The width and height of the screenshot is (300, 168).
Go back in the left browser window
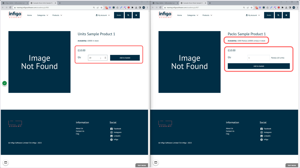(3, 7)
